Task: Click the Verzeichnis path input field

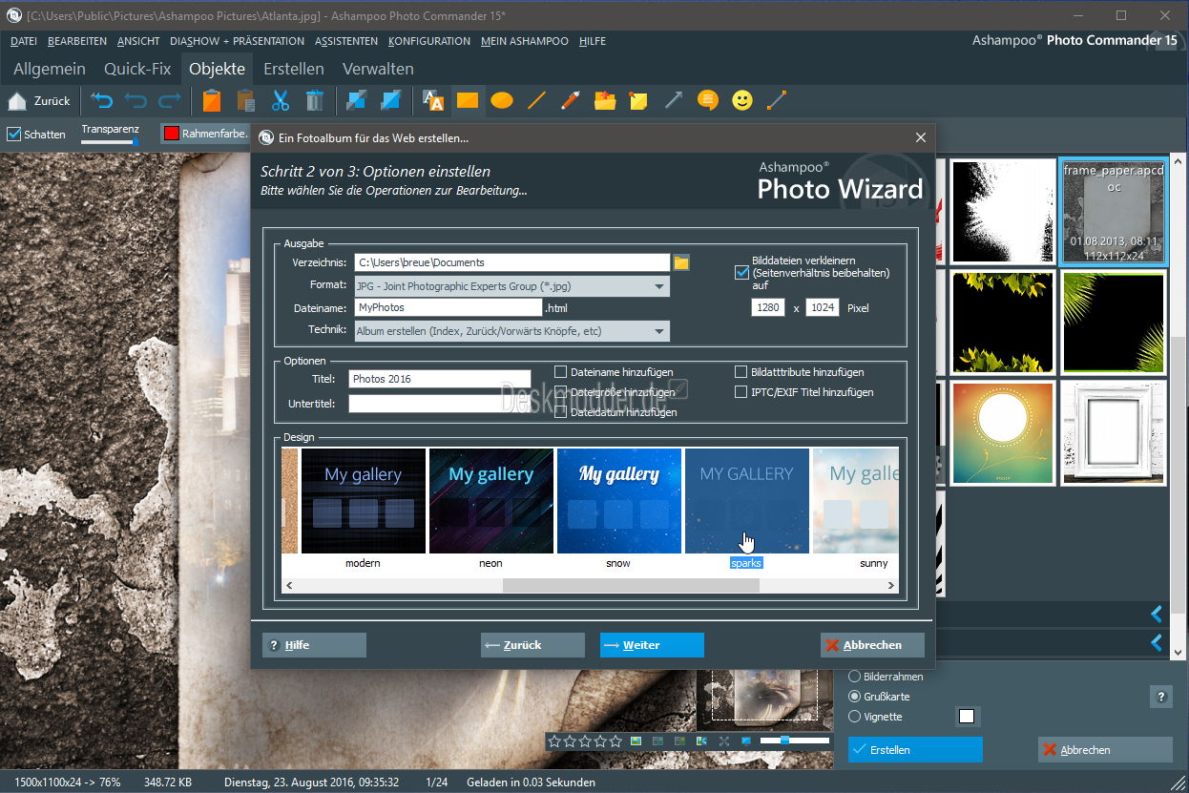Action: coord(511,262)
